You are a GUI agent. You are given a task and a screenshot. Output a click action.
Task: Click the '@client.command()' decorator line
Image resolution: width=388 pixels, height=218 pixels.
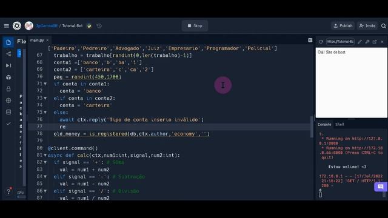73,148
